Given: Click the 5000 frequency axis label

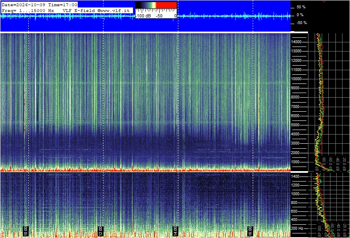Looking at the screenshot, I should (x=295, y=125).
